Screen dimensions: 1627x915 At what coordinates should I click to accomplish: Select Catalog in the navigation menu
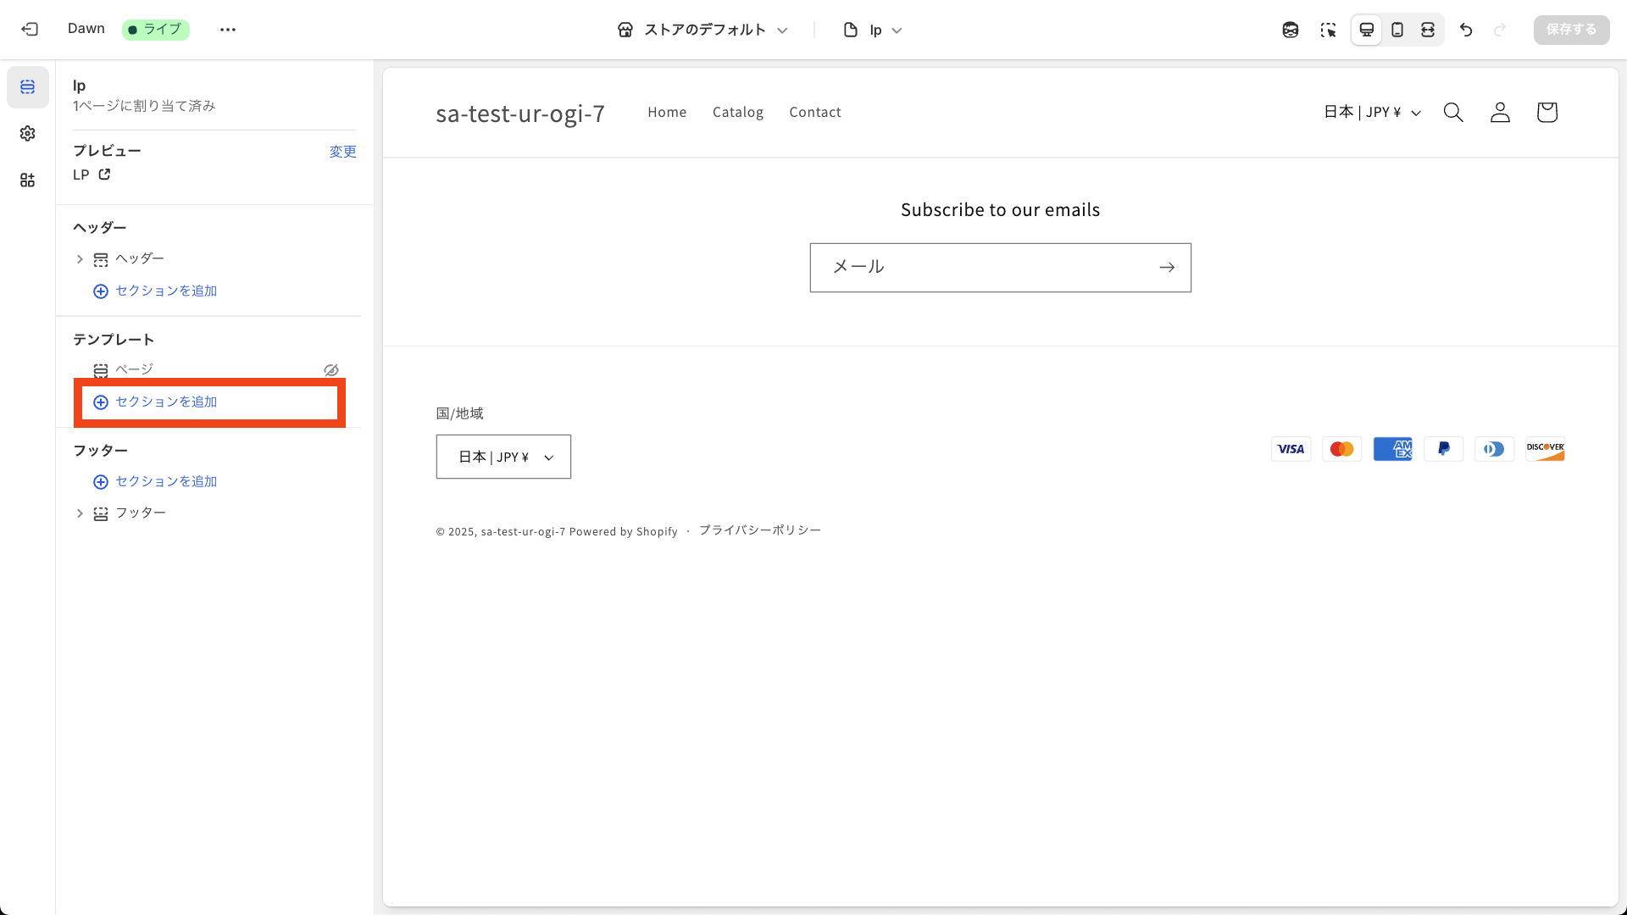coord(737,112)
